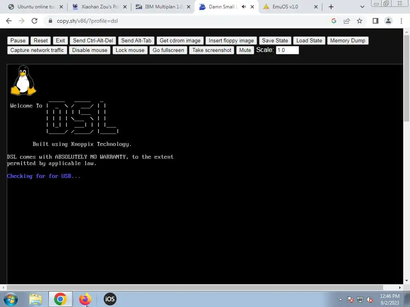Open the network tray icon
The image size is (410, 307).
coord(360,300)
